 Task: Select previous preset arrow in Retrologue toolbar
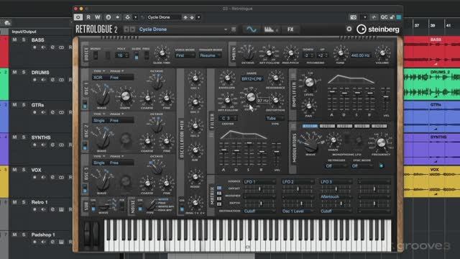(126, 29)
